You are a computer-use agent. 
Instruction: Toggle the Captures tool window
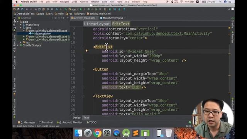[x=14, y=63]
